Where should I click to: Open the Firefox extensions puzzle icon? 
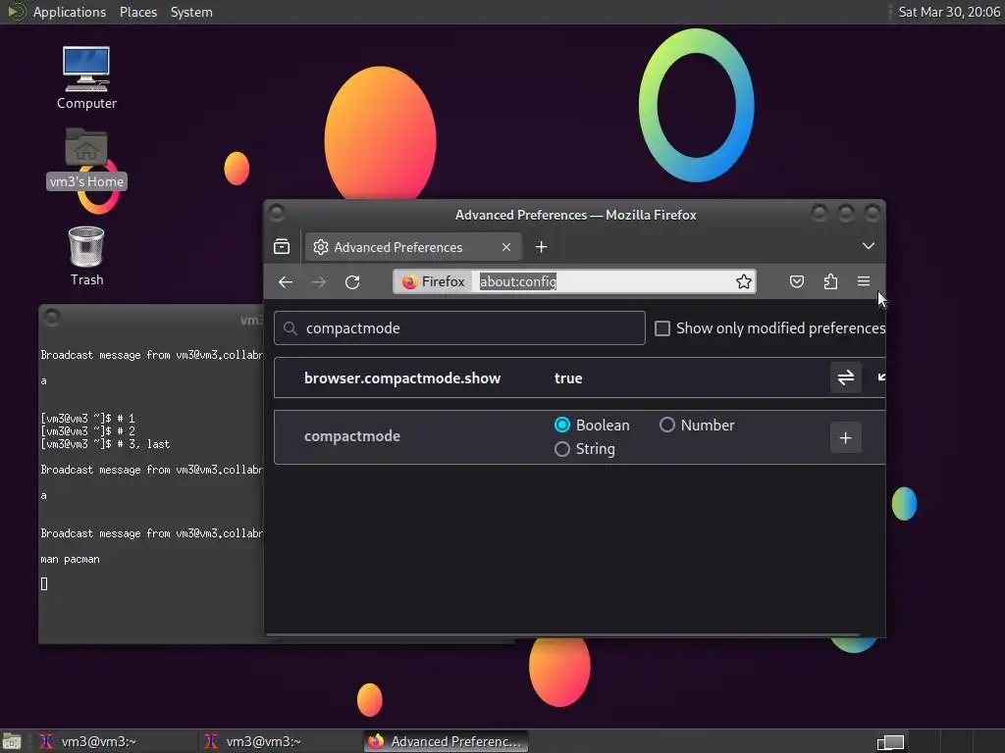830,281
